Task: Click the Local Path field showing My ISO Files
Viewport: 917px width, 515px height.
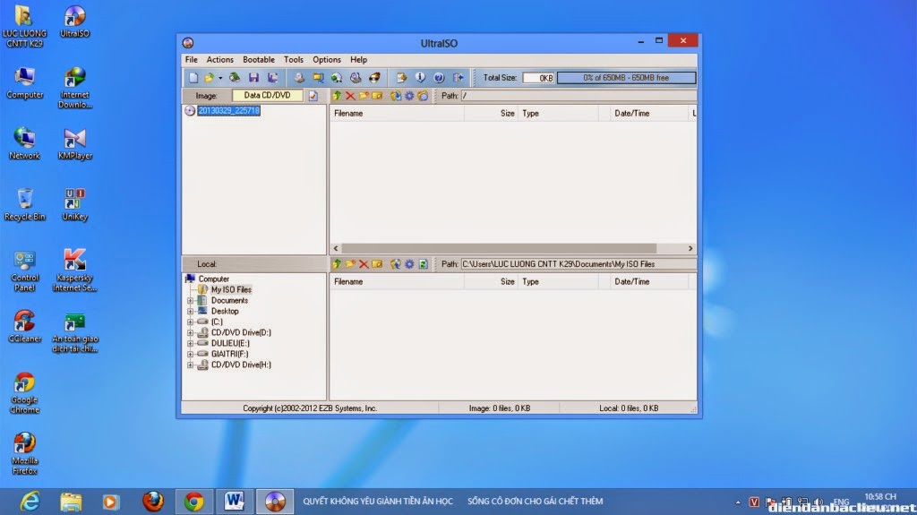Action: click(x=578, y=264)
